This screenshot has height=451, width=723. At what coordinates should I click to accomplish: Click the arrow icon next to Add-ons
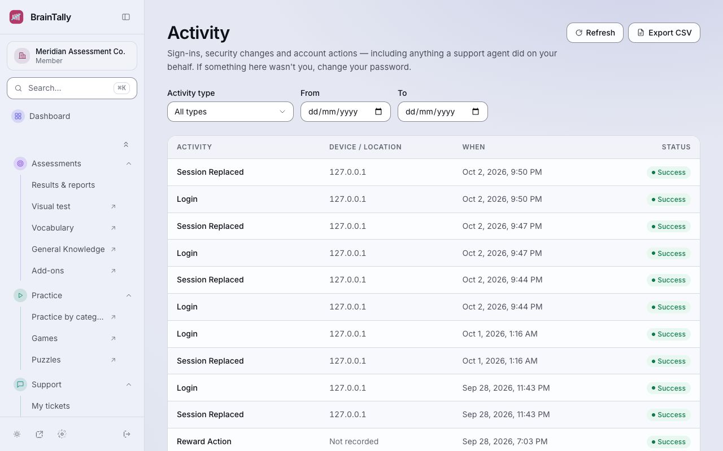[114, 271]
